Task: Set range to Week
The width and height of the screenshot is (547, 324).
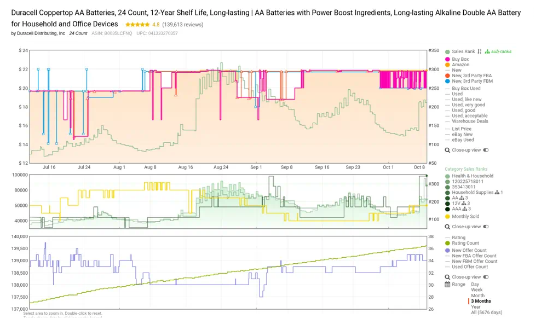Action: [x=477, y=290]
